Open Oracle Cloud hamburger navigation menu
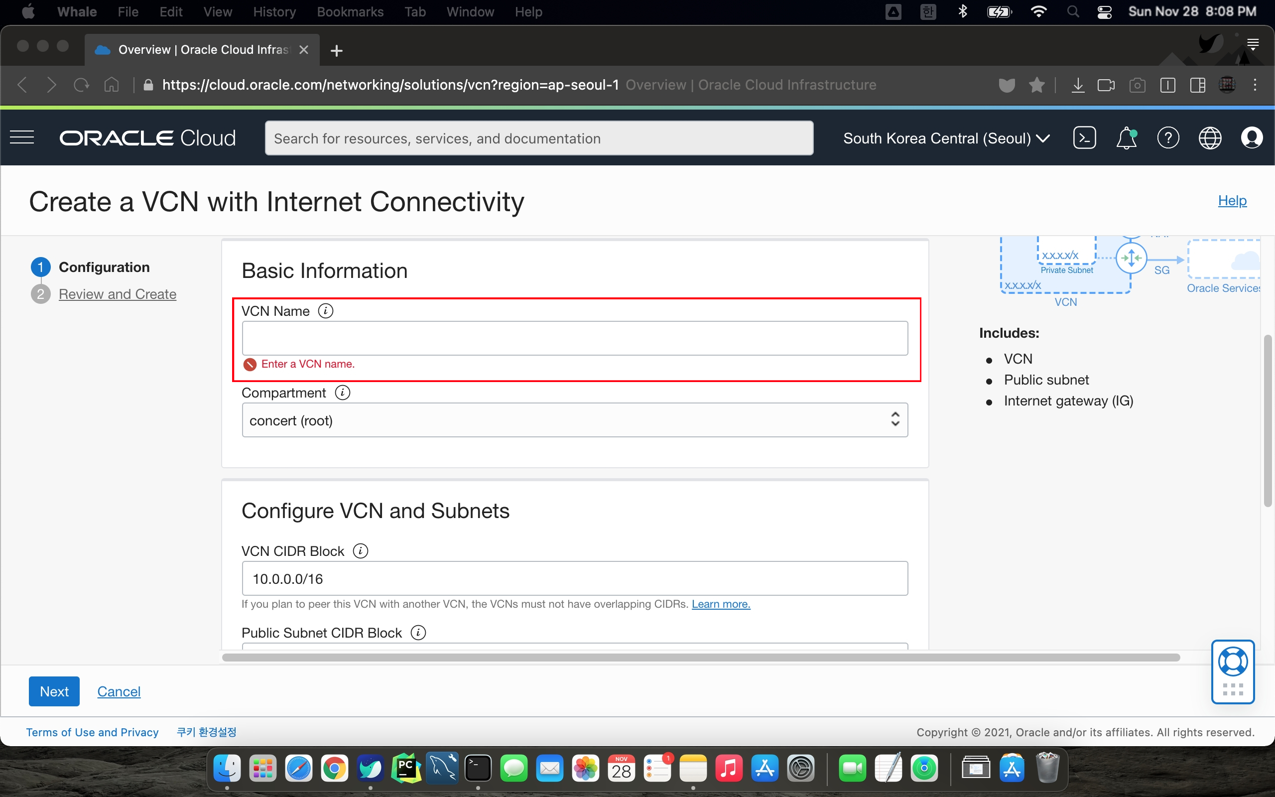This screenshot has height=797, width=1275. pyautogui.click(x=22, y=137)
